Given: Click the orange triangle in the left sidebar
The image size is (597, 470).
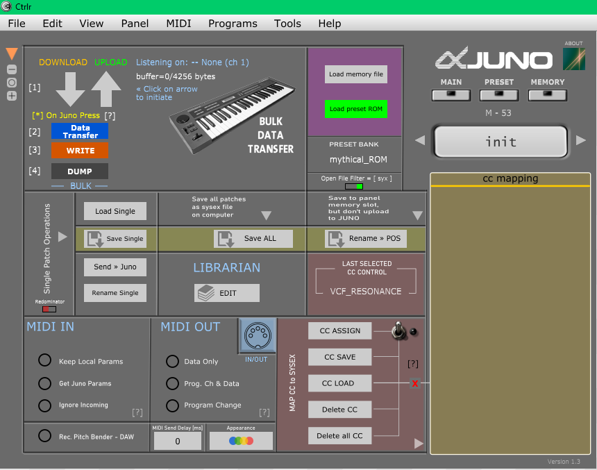Looking at the screenshot, I should coord(10,52).
